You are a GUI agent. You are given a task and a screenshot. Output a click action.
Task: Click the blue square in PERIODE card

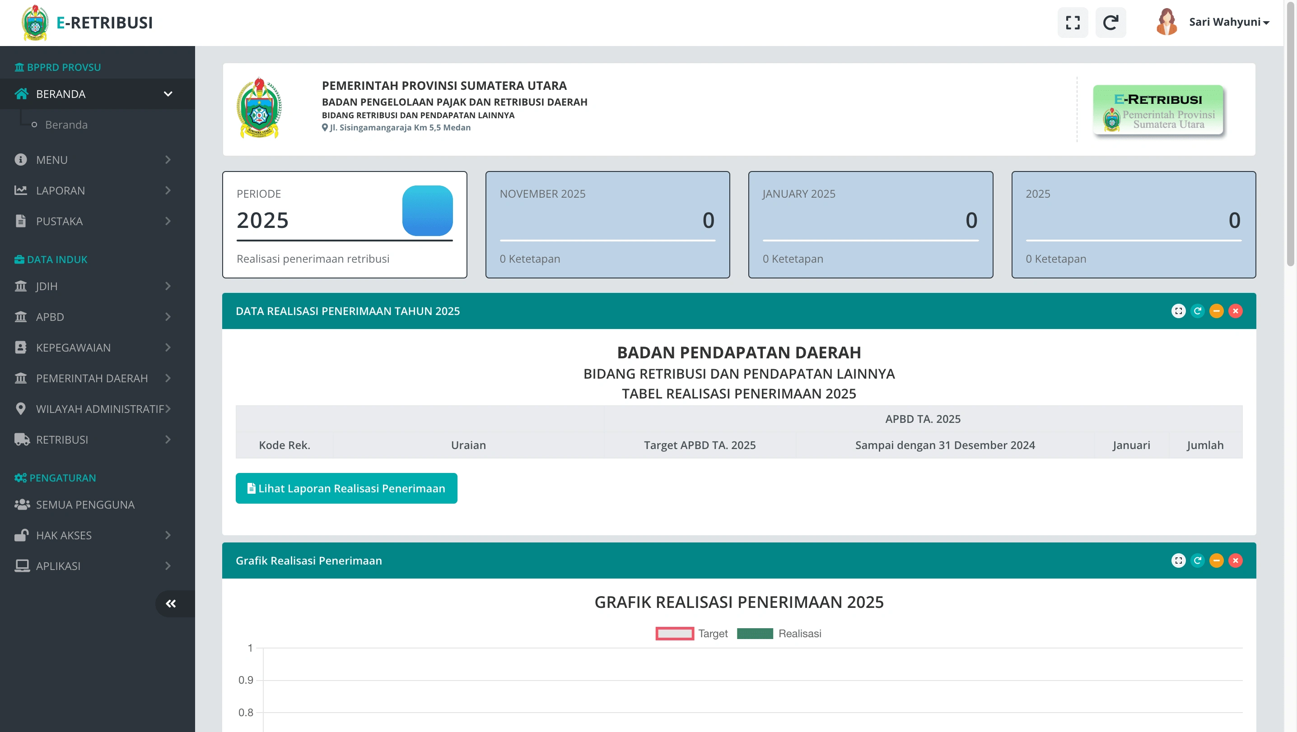pos(427,210)
